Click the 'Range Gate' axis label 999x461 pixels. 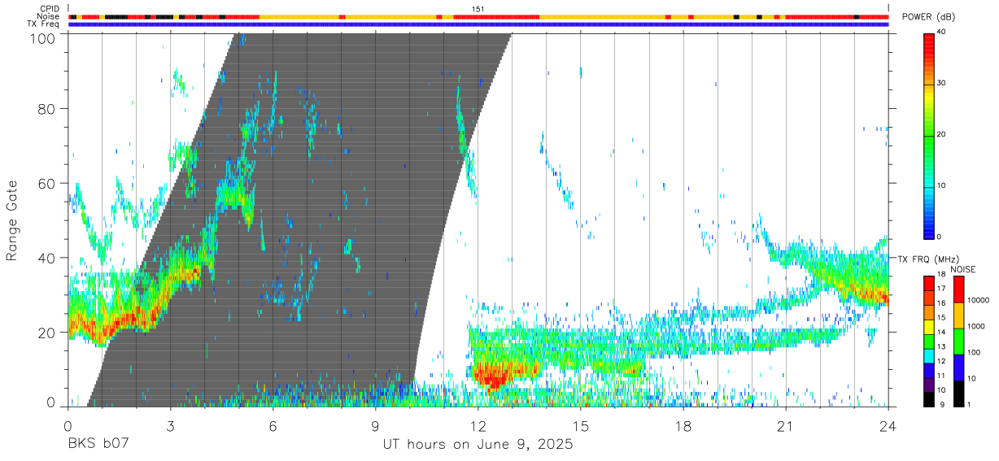tap(12, 220)
